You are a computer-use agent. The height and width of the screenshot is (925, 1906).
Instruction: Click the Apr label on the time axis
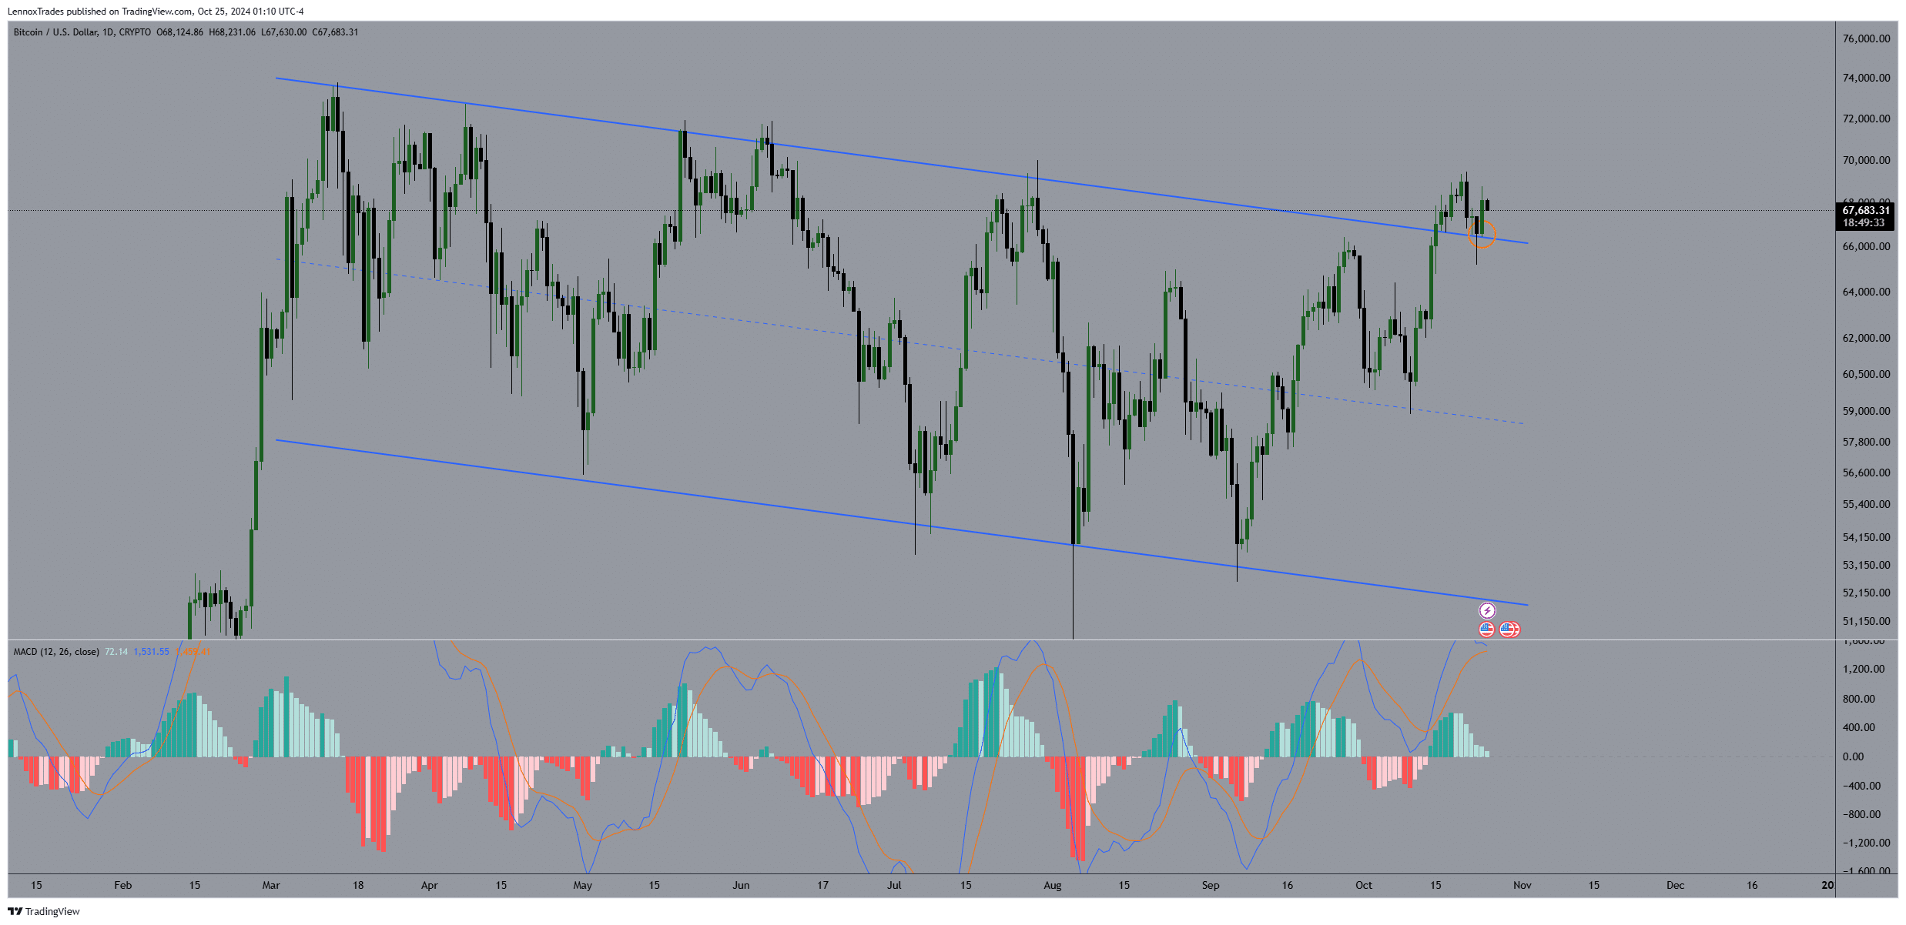tap(430, 885)
